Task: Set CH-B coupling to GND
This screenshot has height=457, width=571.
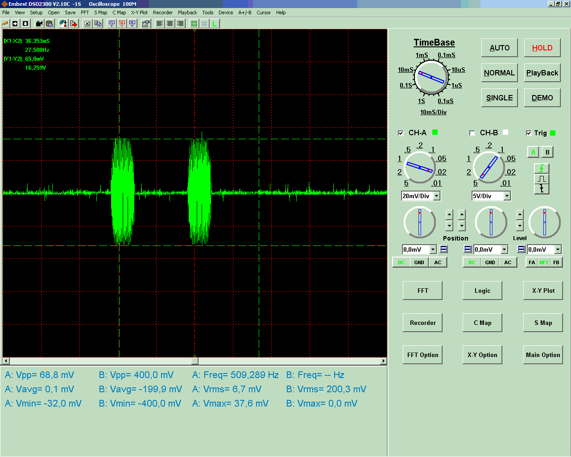Action: coord(490,262)
